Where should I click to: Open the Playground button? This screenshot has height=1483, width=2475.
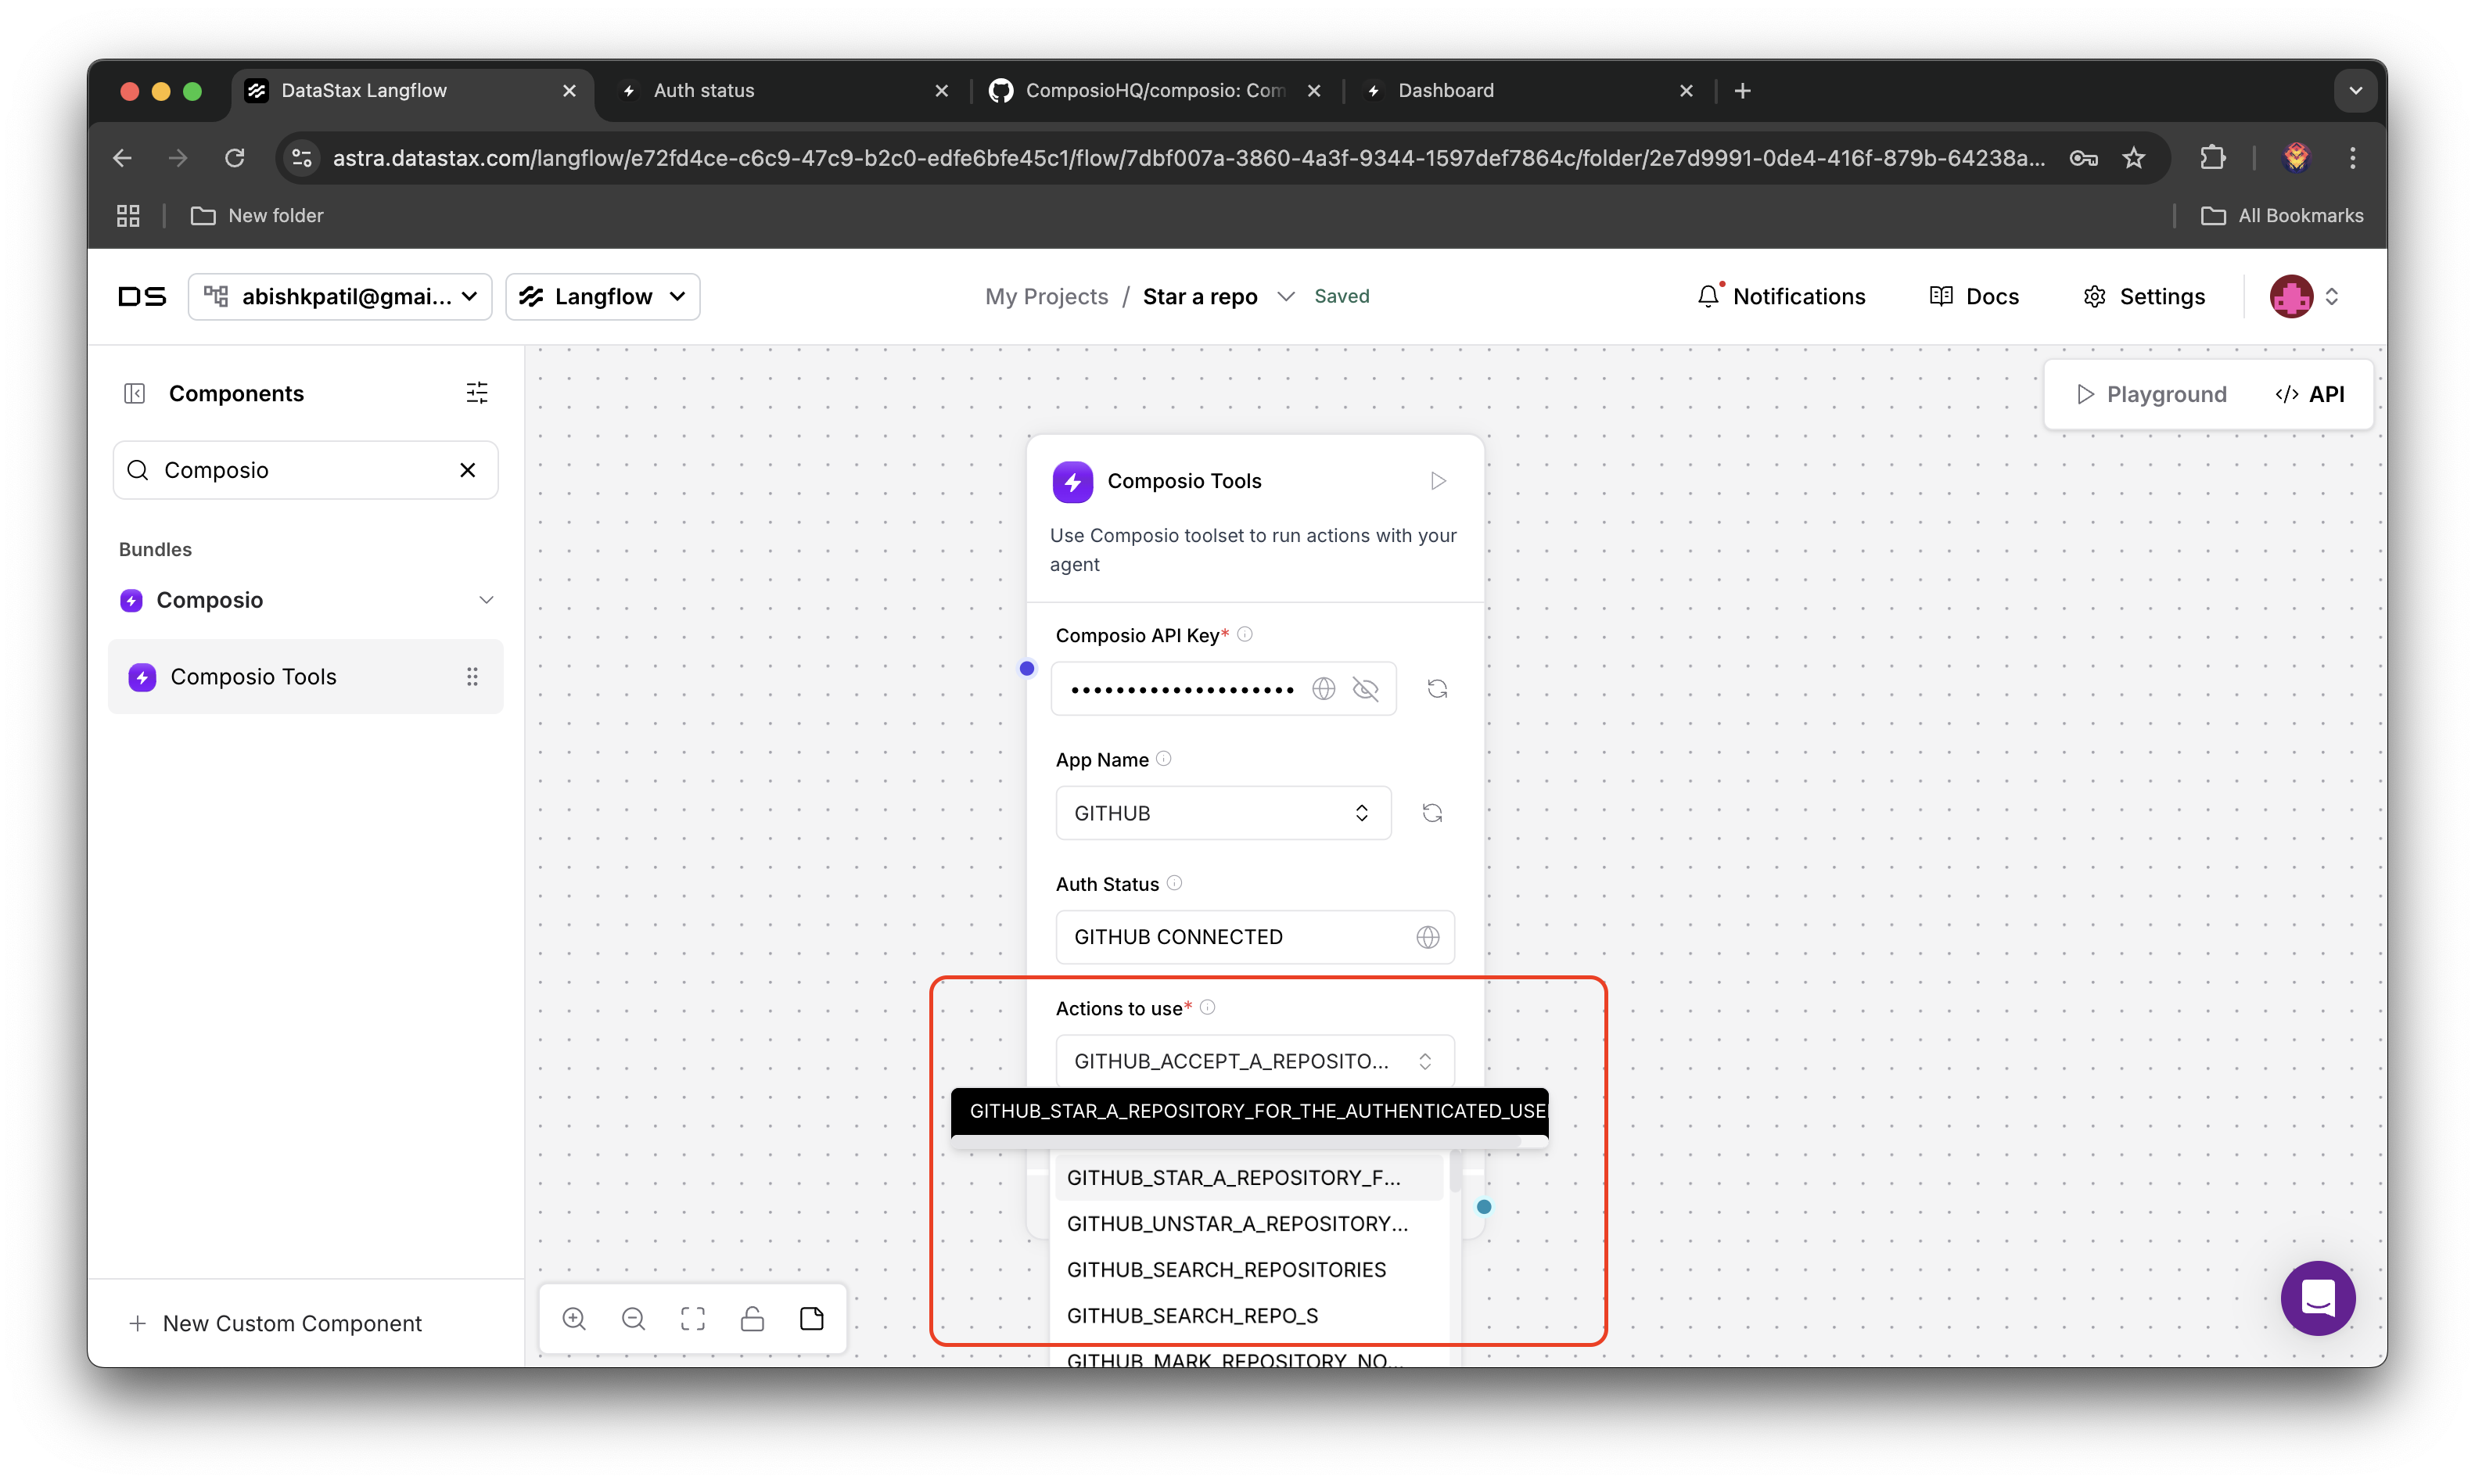(2151, 393)
